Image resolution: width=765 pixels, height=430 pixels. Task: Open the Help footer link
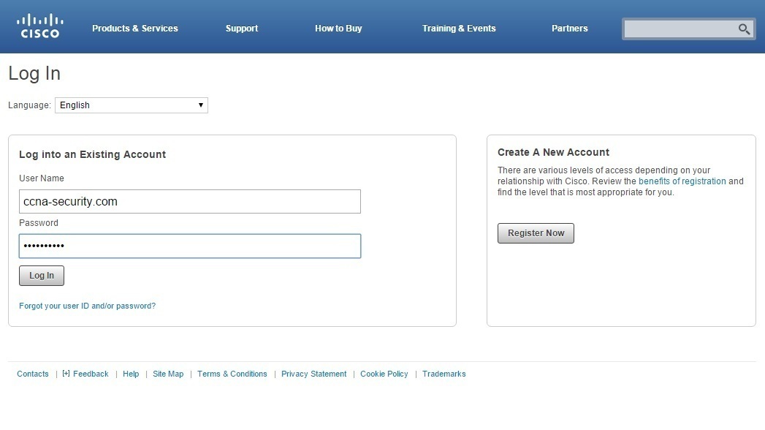131,374
